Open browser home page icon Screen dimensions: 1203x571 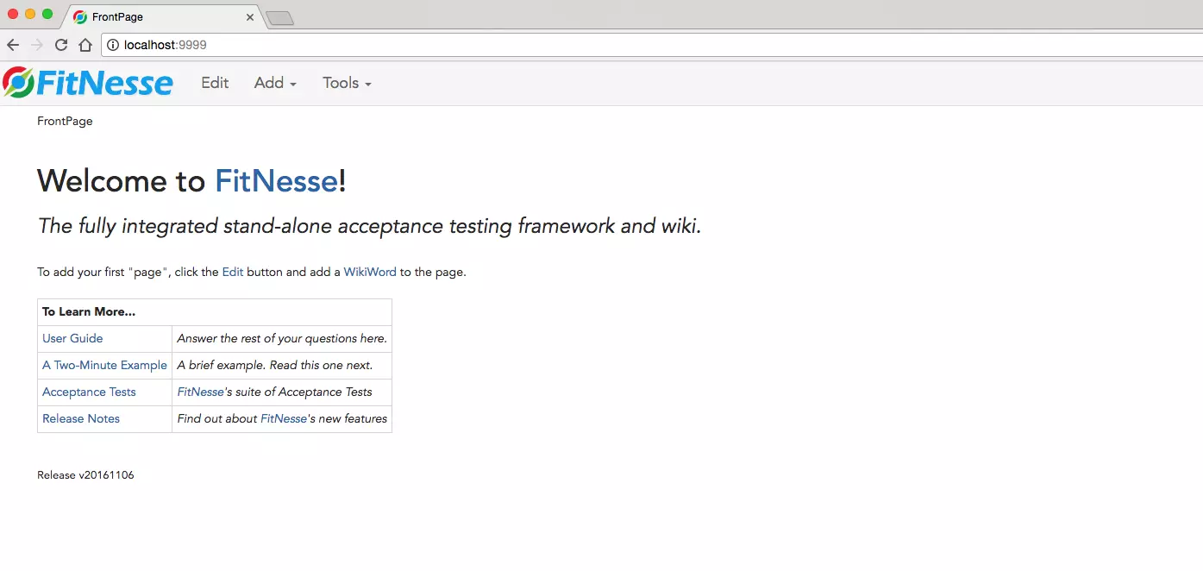click(85, 45)
